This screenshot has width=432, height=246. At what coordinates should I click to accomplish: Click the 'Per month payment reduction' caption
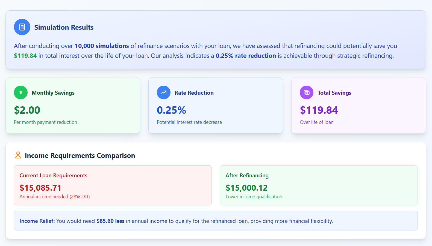coord(45,122)
